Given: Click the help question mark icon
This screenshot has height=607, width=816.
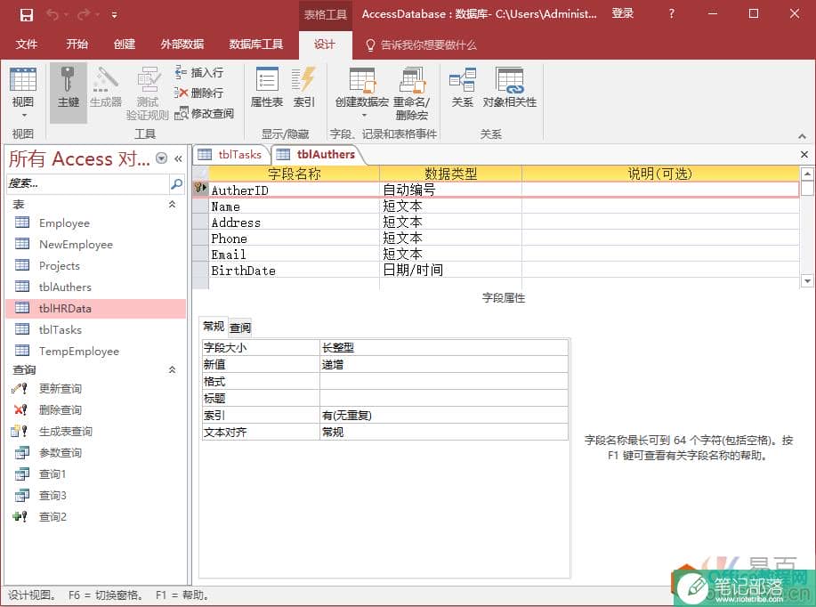Looking at the screenshot, I should 671,14.
